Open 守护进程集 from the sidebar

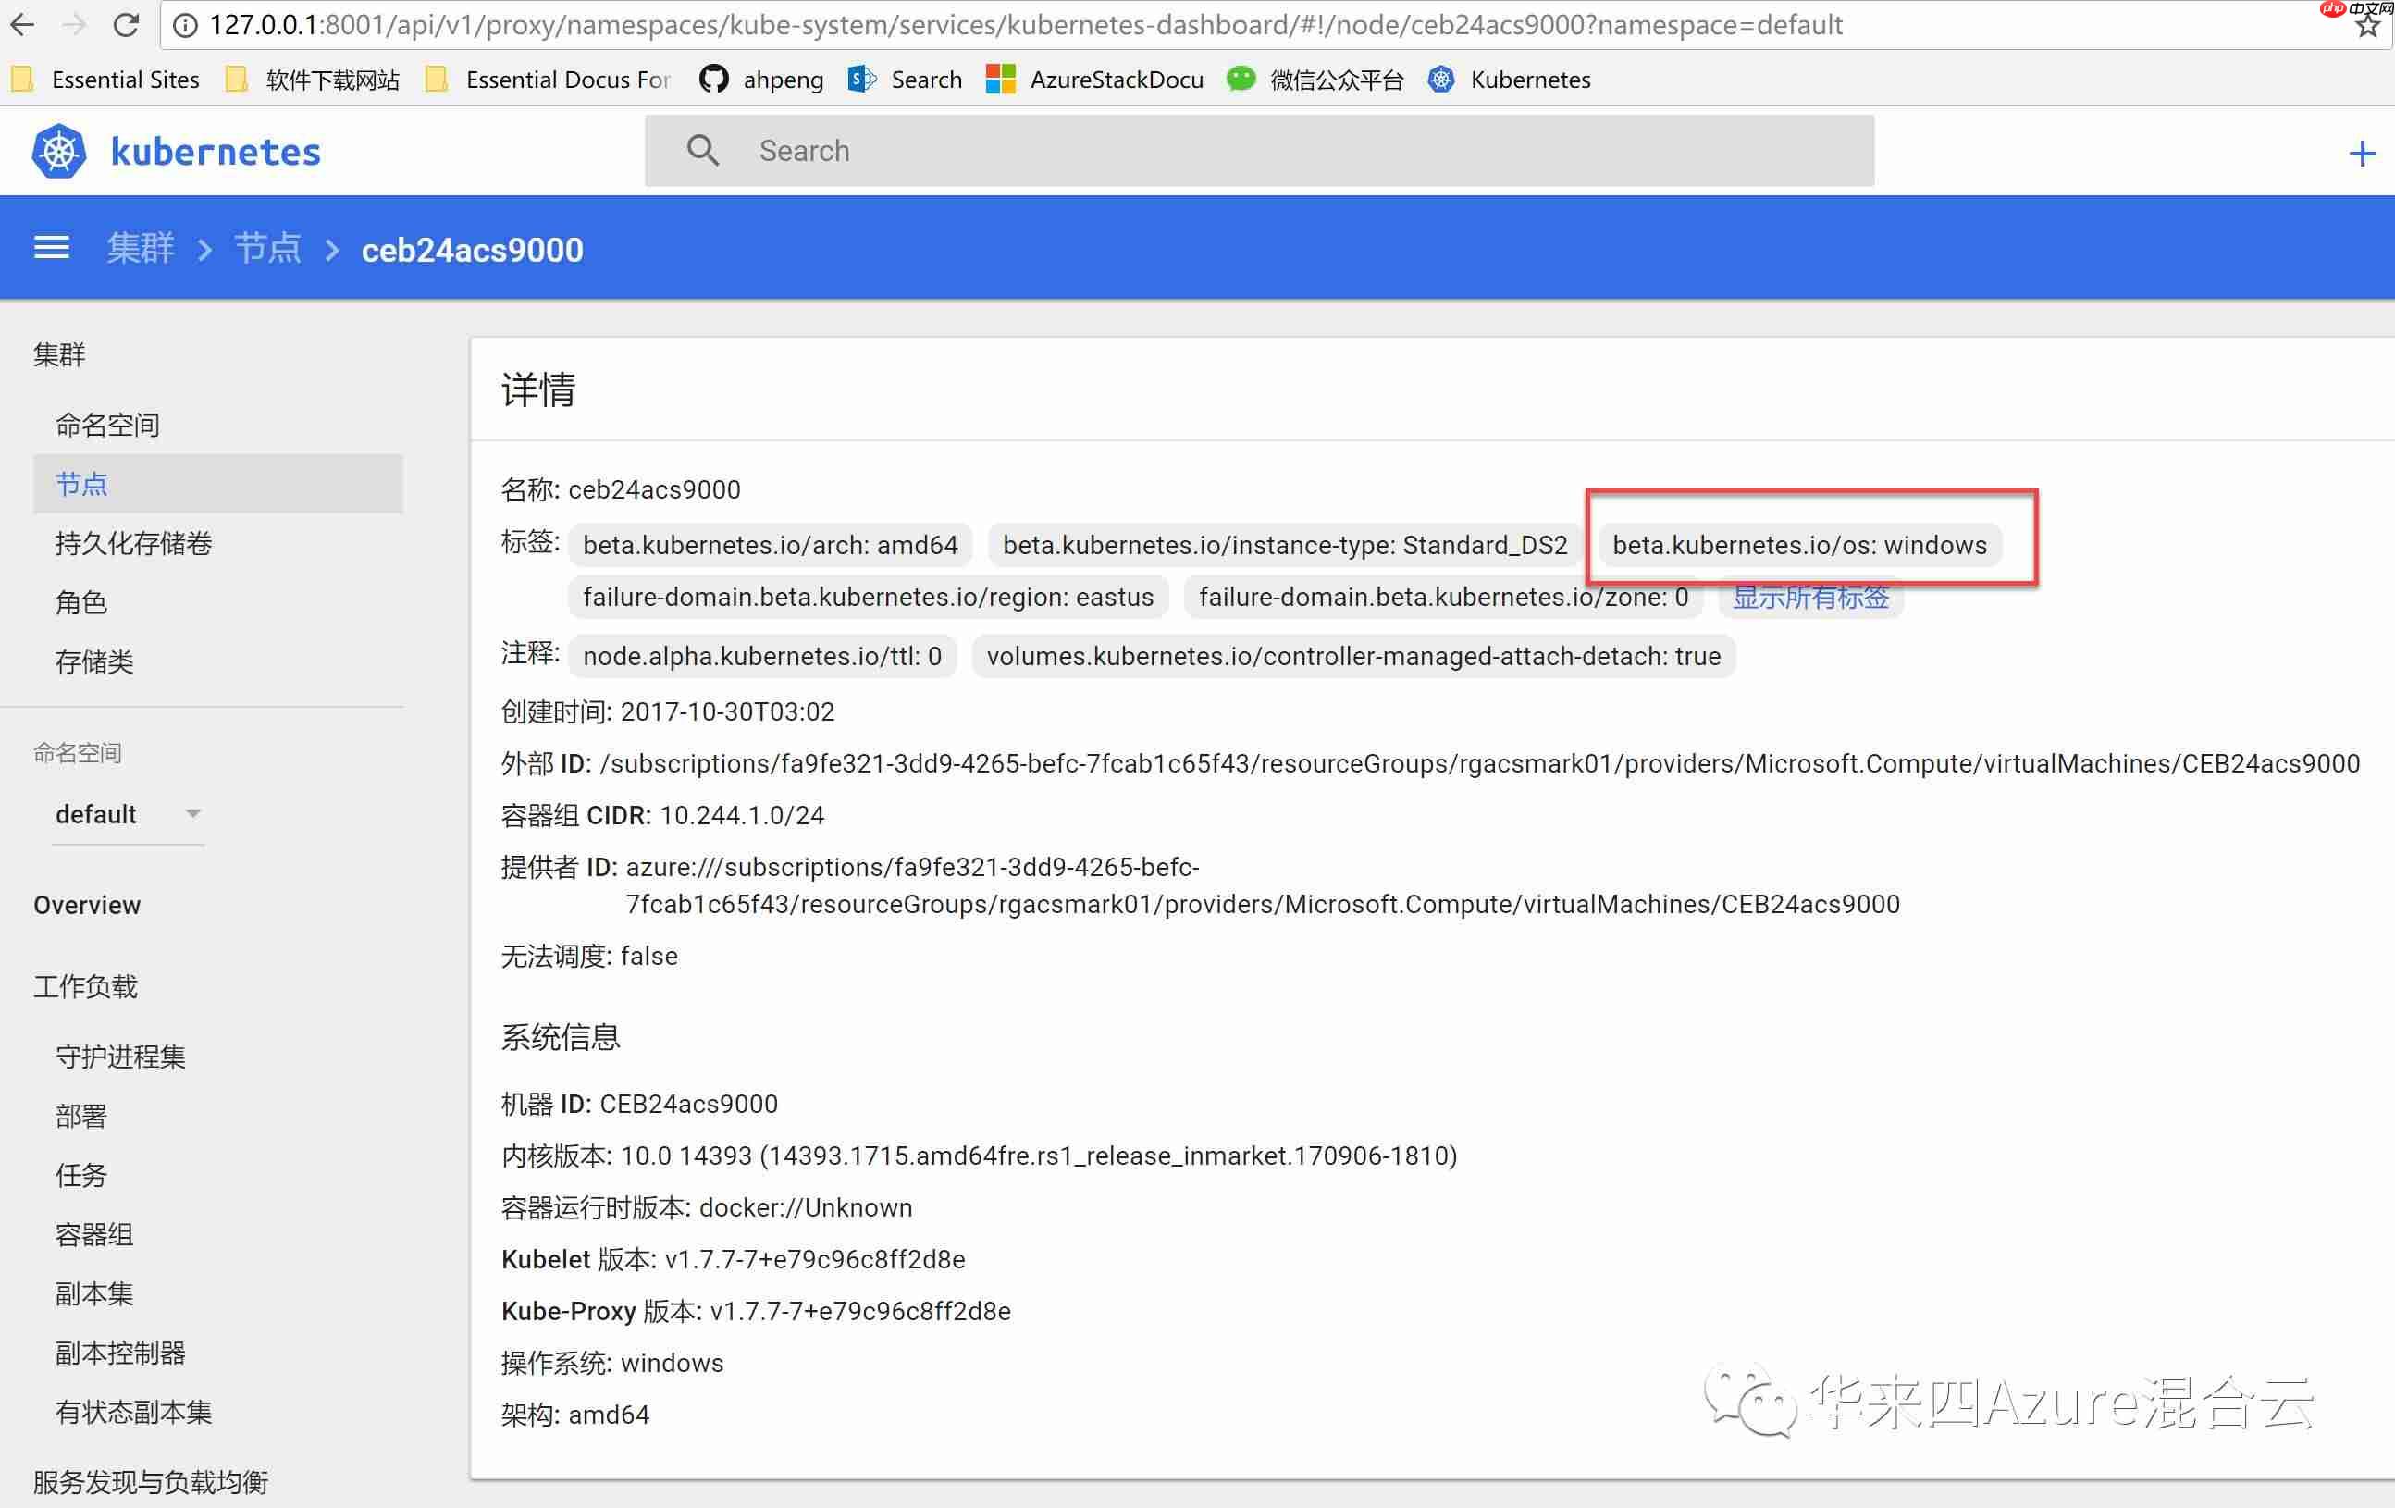click(x=119, y=1057)
